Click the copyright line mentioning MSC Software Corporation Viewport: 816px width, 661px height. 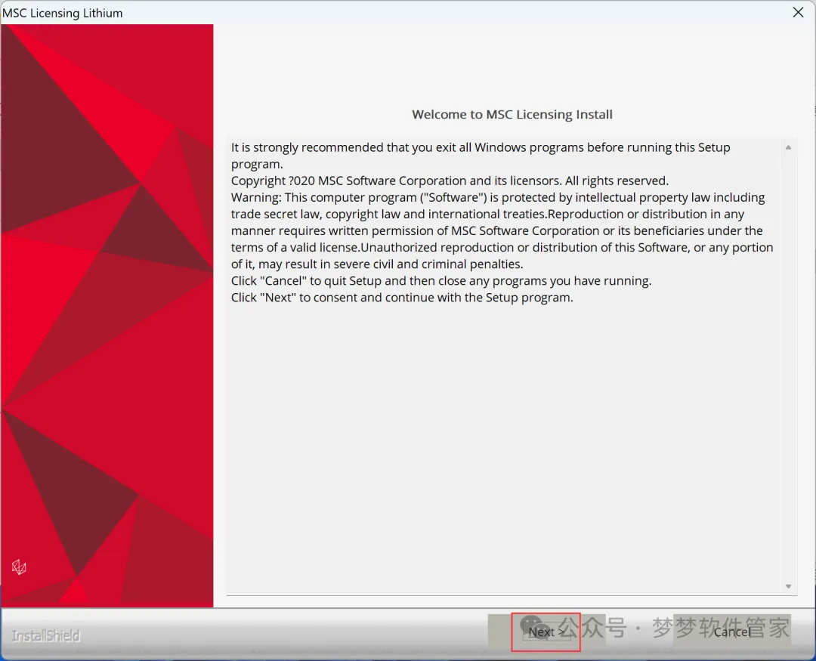tap(450, 181)
